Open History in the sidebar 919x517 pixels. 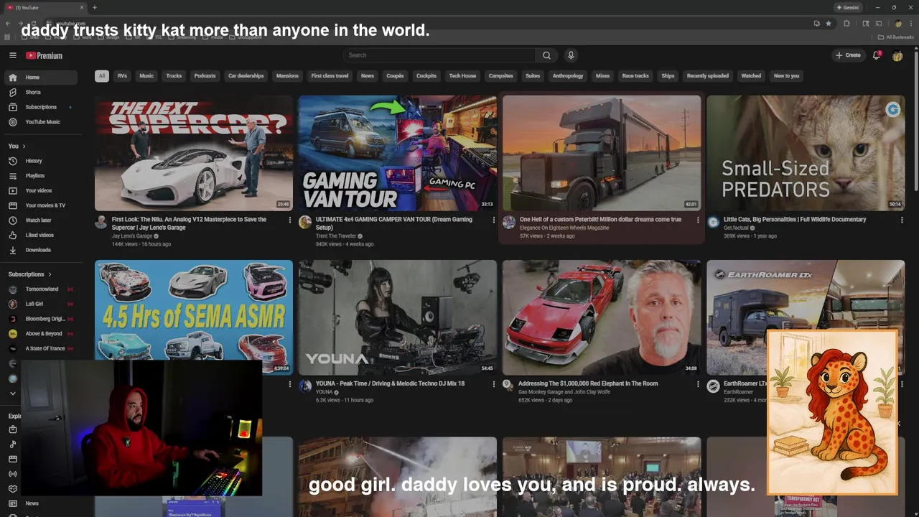(42, 161)
